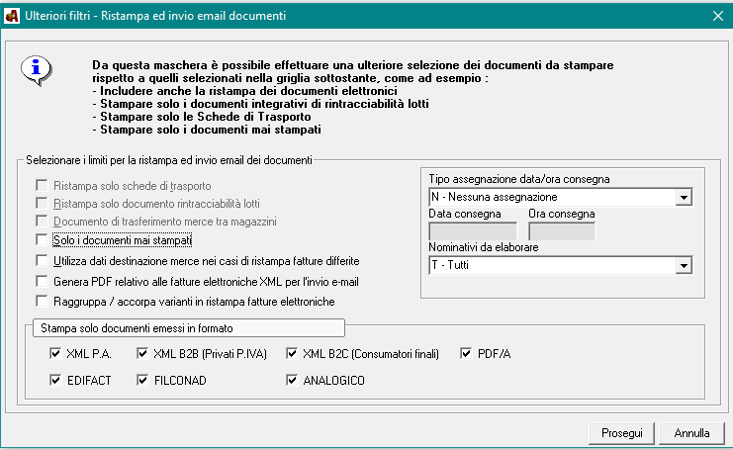Toggle the FILCONAD format checkbox
The image size is (733, 450).
(144, 380)
